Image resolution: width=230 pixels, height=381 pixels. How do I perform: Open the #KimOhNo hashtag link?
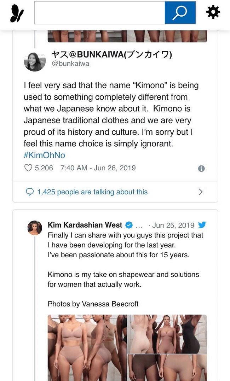[44, 155]
